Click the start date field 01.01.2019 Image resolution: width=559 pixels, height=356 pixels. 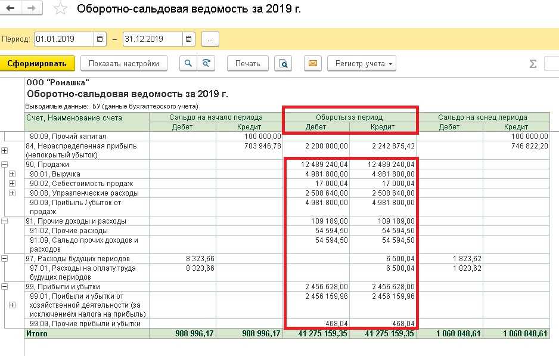tap(64, 39)
